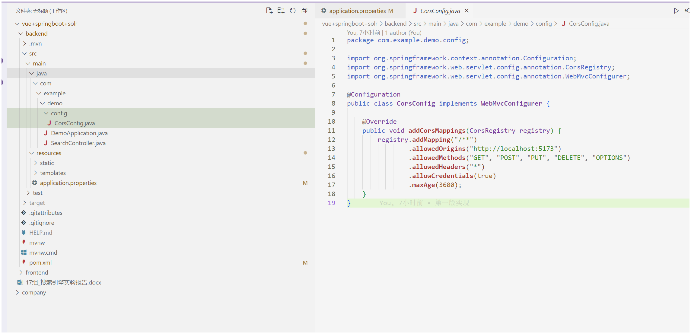Expand the company workspace folder
691x334 pixels.
[x=34, y=292]
